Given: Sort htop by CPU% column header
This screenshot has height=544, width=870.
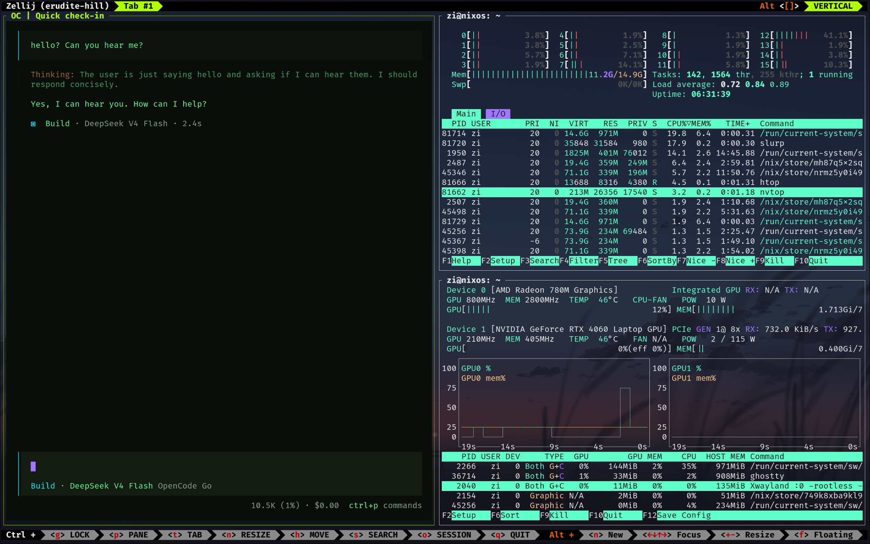Looking at the screenshot, I should point(679,124).
